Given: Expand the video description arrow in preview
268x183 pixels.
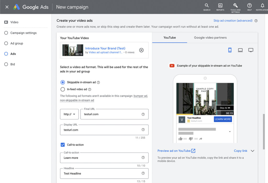Looking at the screenshot, I should [x=230, y=132].
